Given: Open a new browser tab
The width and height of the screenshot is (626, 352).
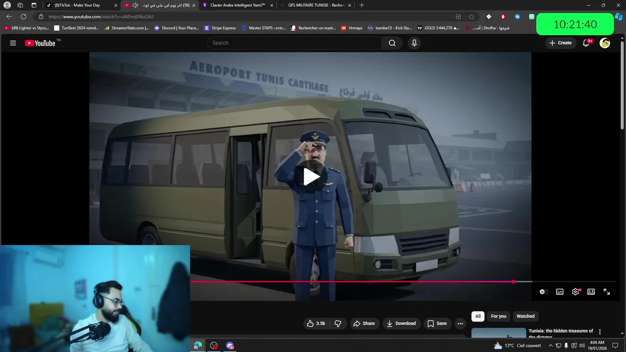Looking at the screenshot, I should click(361, 5).
